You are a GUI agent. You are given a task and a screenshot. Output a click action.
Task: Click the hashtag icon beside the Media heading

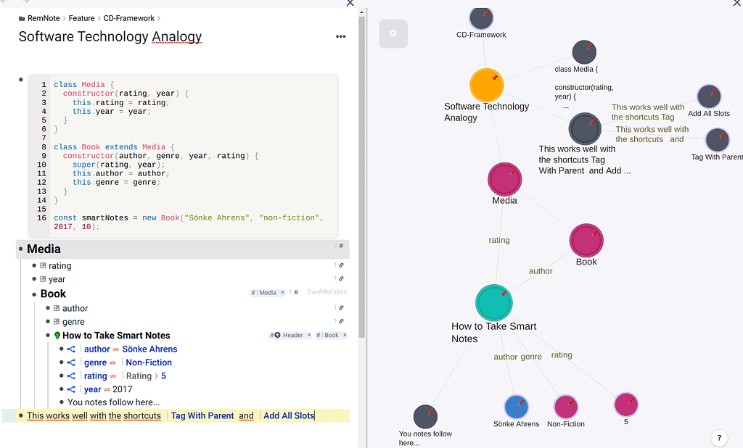340,246
